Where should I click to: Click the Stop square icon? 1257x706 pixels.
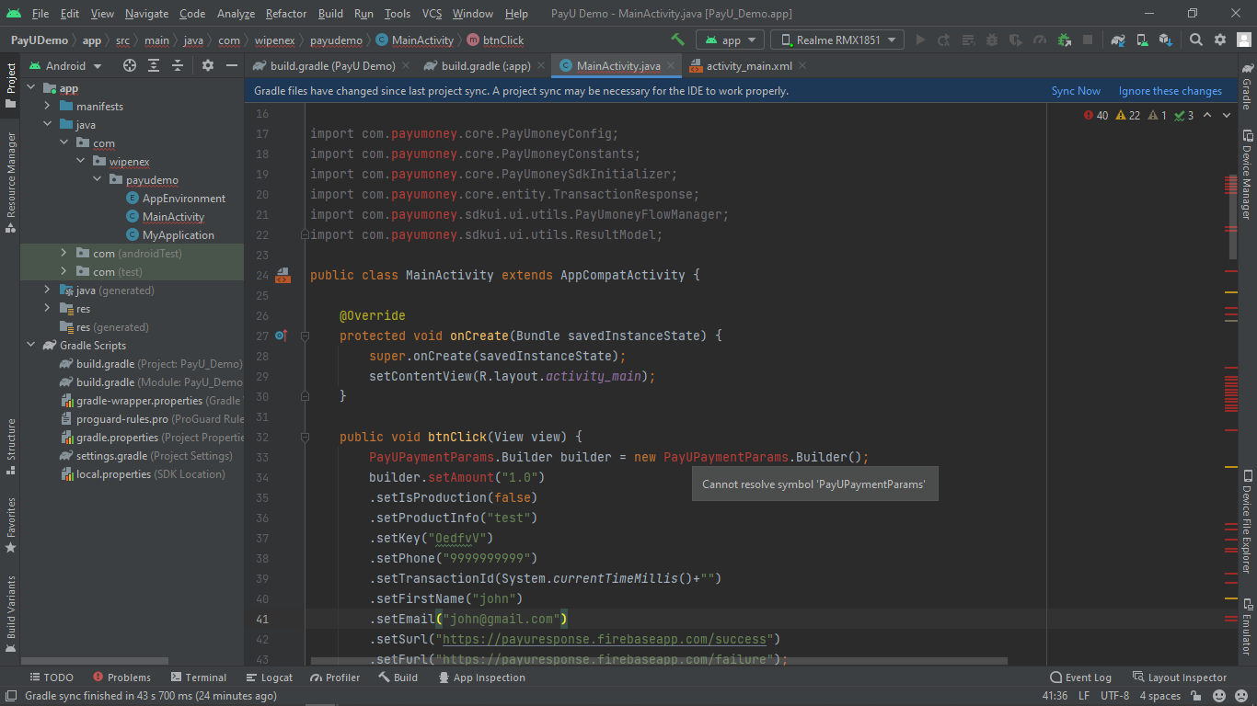[x=1088, y=40]
